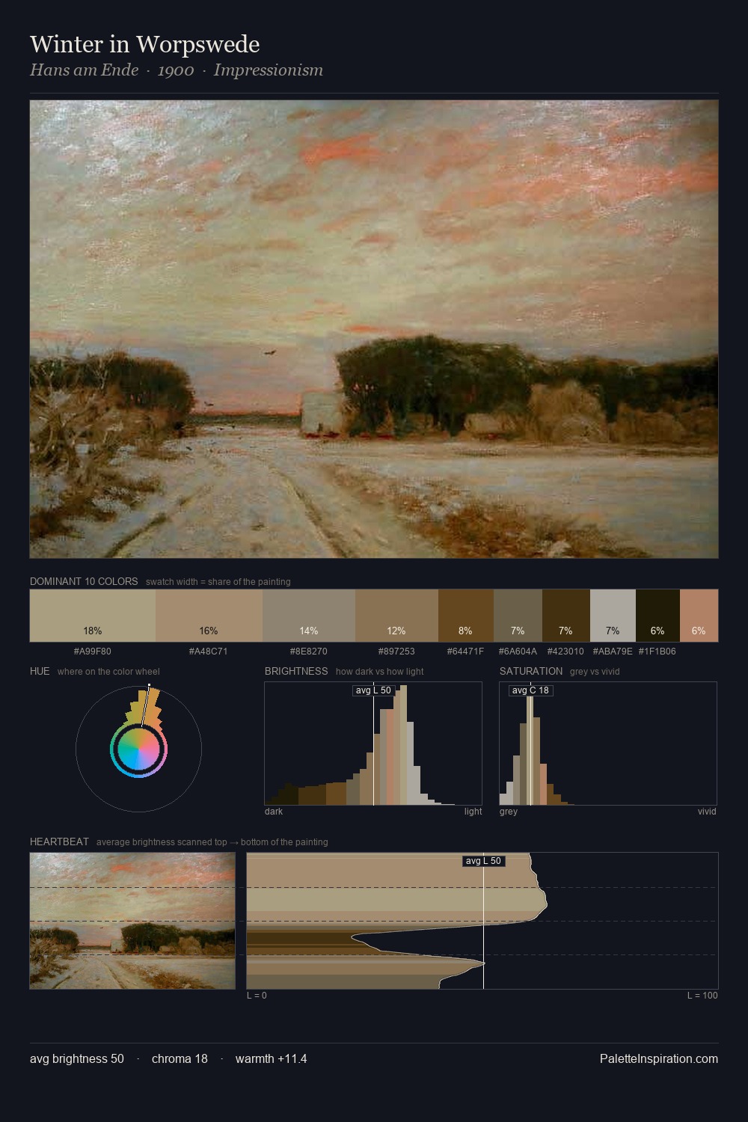Click the brightness histogram chart
748x1122 pixels.
tap(373, 744)
